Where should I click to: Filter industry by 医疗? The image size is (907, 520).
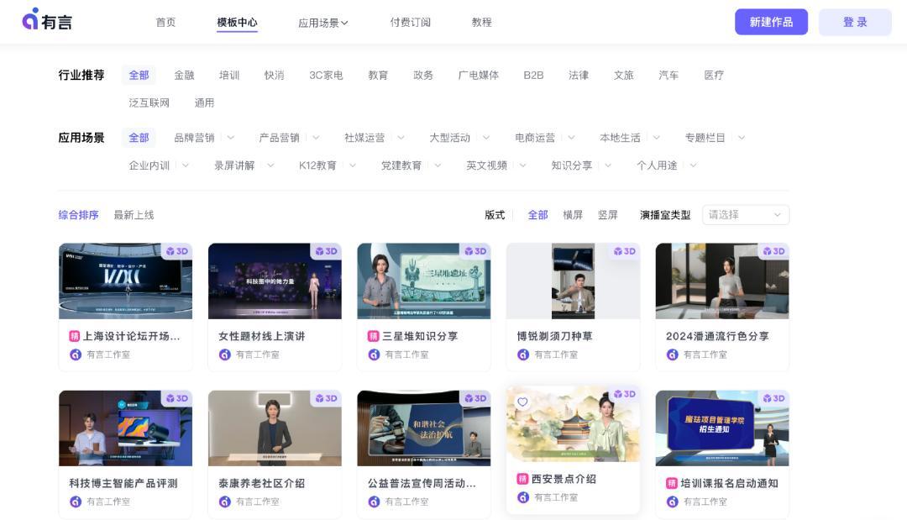point(714,76)
